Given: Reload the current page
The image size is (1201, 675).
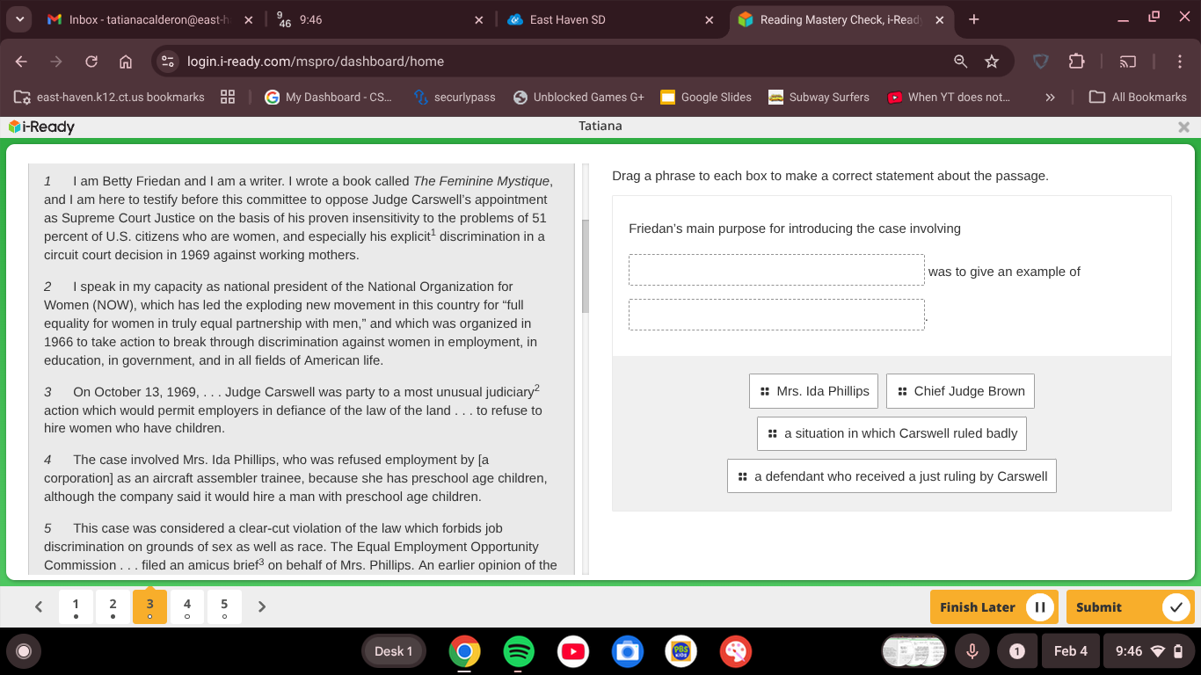Looking at the screenshot, I should click(91, 62).
